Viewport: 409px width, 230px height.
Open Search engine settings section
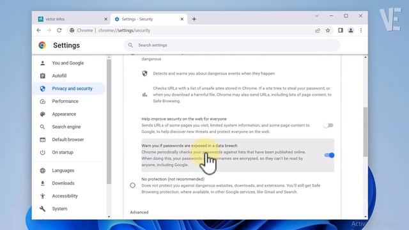(x=69, y=126)
